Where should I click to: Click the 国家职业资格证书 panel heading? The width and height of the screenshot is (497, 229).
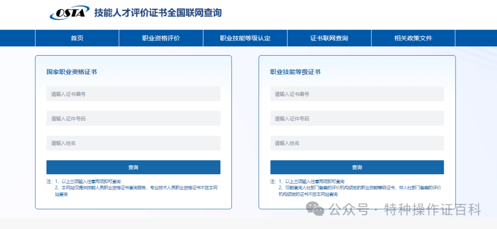[x=72, y=72]
